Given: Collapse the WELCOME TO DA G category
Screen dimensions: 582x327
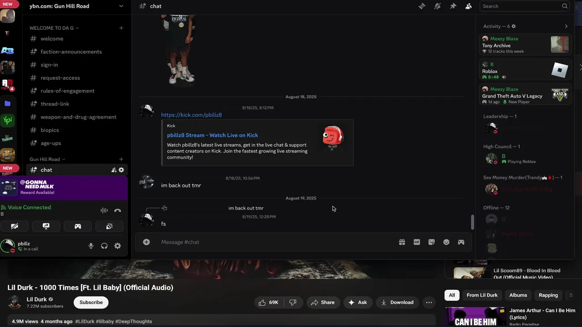Looking at the screenshot, I should tap(54, 28).
